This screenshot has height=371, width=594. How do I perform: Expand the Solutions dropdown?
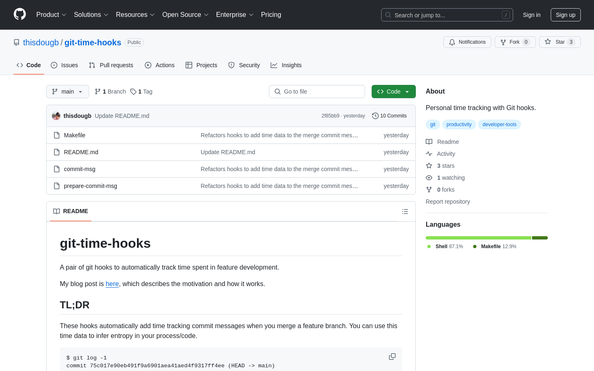pos(91,15)
